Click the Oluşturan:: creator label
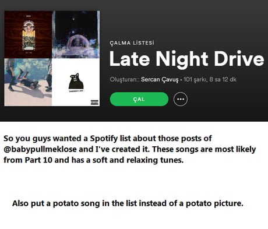Screen dimensions: 268x229 pos(125,79)
